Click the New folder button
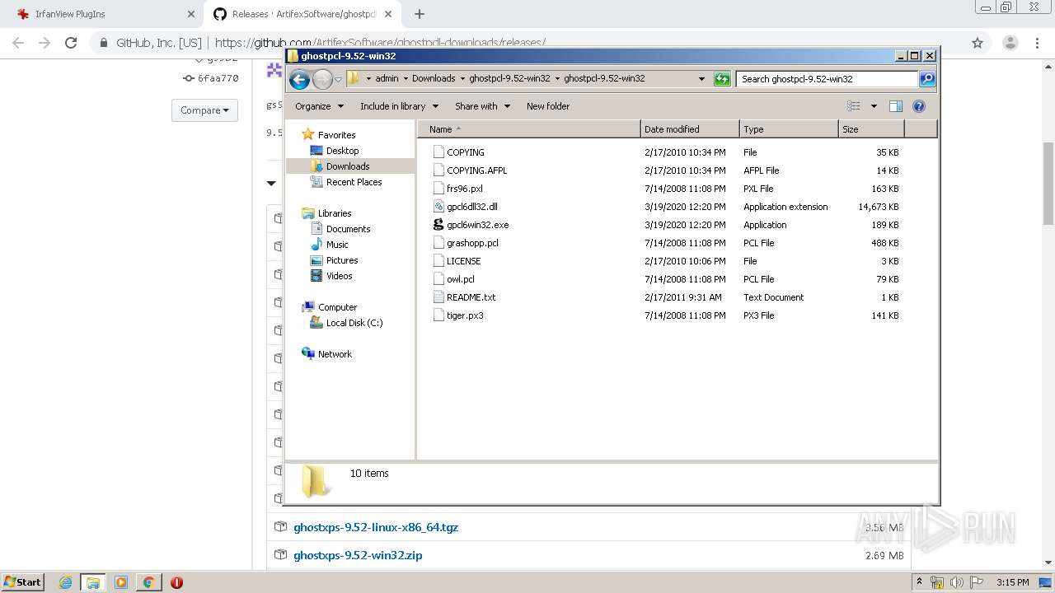 pyautogui.click(x=548, y=106)
